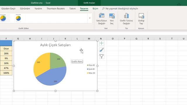This screenshot has height=105, width=187.
Task: Open chart elements plus button
Action: 101,43
